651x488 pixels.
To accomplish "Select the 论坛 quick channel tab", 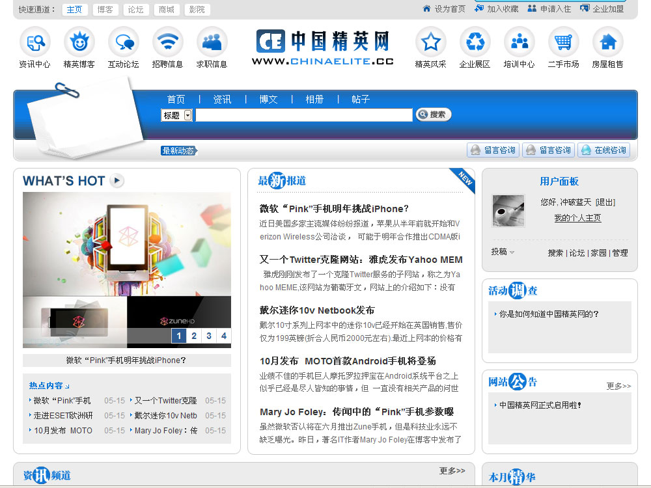I will pyautogui.click(x=136, y=10).
